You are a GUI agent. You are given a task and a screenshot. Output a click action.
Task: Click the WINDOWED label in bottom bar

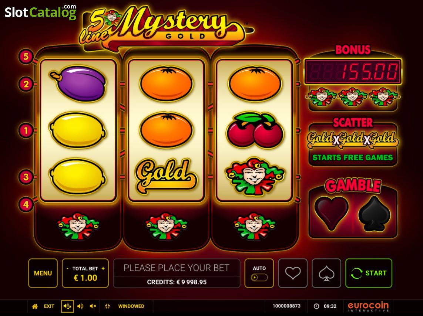point(131,306)
